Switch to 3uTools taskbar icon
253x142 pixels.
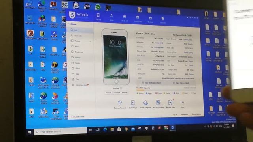(x=172, y=128)
